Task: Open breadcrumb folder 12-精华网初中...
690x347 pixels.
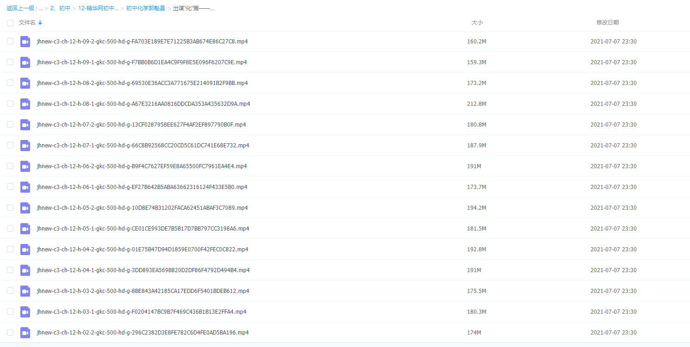Action: tap(98, 8)
